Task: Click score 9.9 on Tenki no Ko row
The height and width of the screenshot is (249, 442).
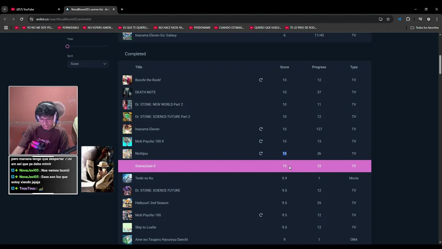Action: [x=285, y=178]
